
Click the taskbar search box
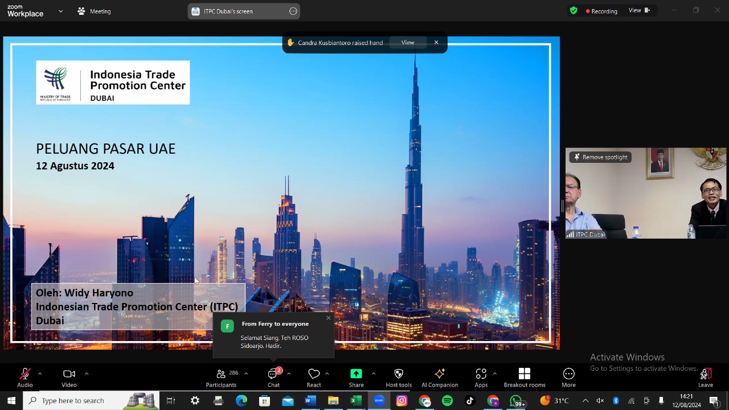91,400
